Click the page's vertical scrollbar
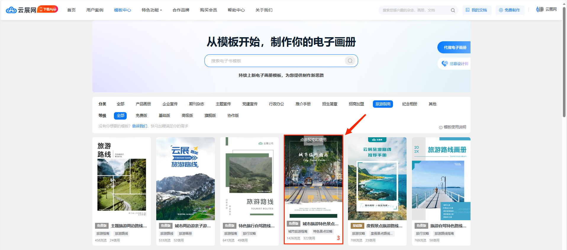567x250 pixels. click(x=564, y=62)
